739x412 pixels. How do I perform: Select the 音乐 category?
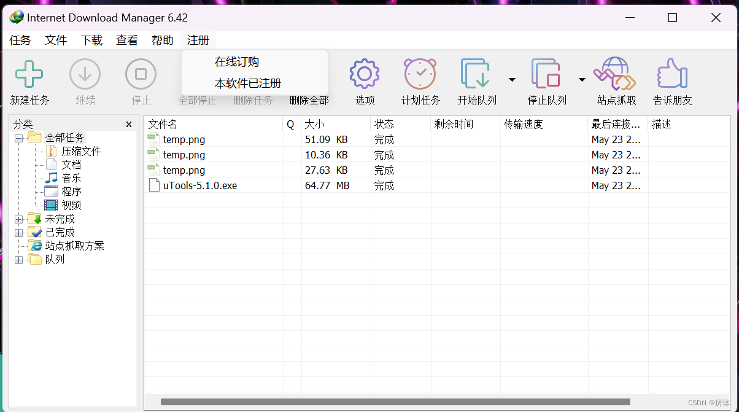(x=71, y=178)
